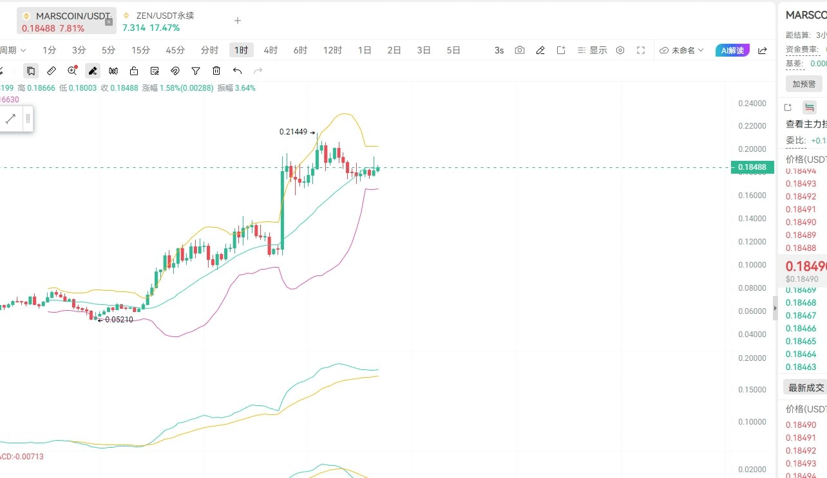Open the 未命名 layout dropdown
Viewport: 827px width, 478px height.
tap(682, 50)
